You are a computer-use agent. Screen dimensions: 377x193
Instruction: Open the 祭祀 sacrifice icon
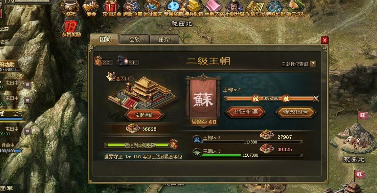pos(70,8)
